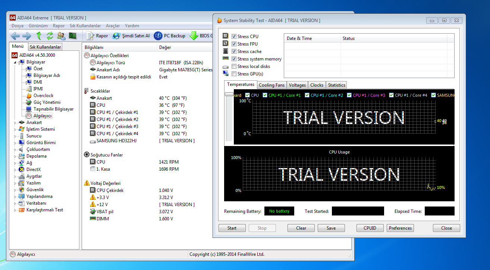Click temperature graph vertical slider handle
Screen dimensions: 490x270
(x=229, y=94)
